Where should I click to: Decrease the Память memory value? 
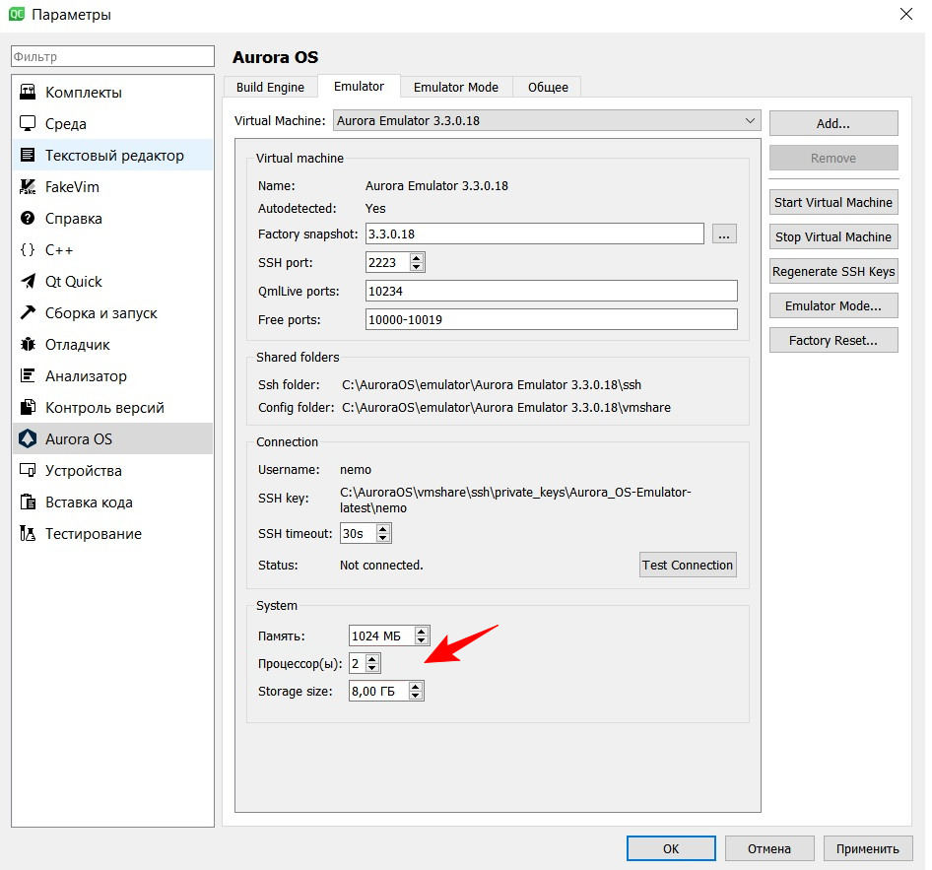[422, 640]
